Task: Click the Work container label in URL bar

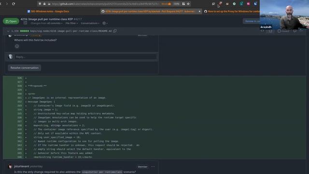Action: coord(166,4)
